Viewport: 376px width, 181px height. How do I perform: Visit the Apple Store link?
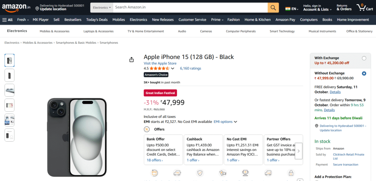(x=160, y=63)
